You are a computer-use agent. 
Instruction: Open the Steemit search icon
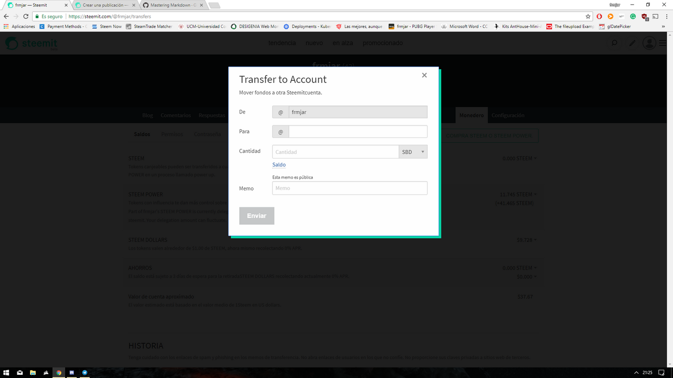click(x=614, y=43)
